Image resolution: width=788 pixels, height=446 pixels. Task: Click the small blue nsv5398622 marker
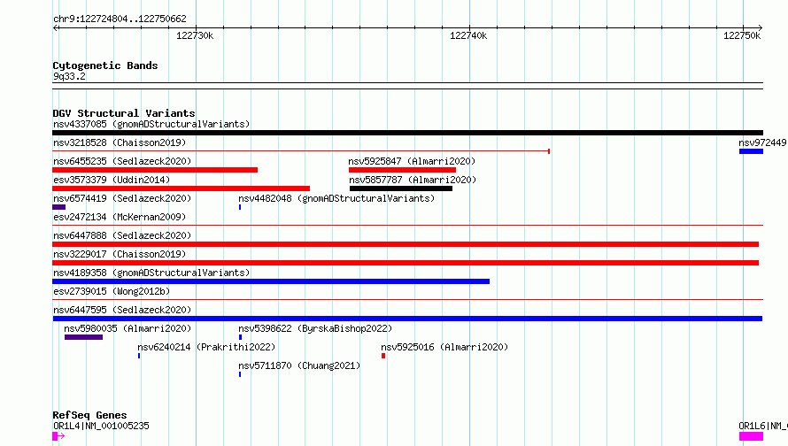[240, 337]
